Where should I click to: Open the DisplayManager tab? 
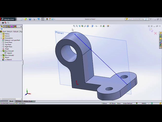(x=15, y=26)
